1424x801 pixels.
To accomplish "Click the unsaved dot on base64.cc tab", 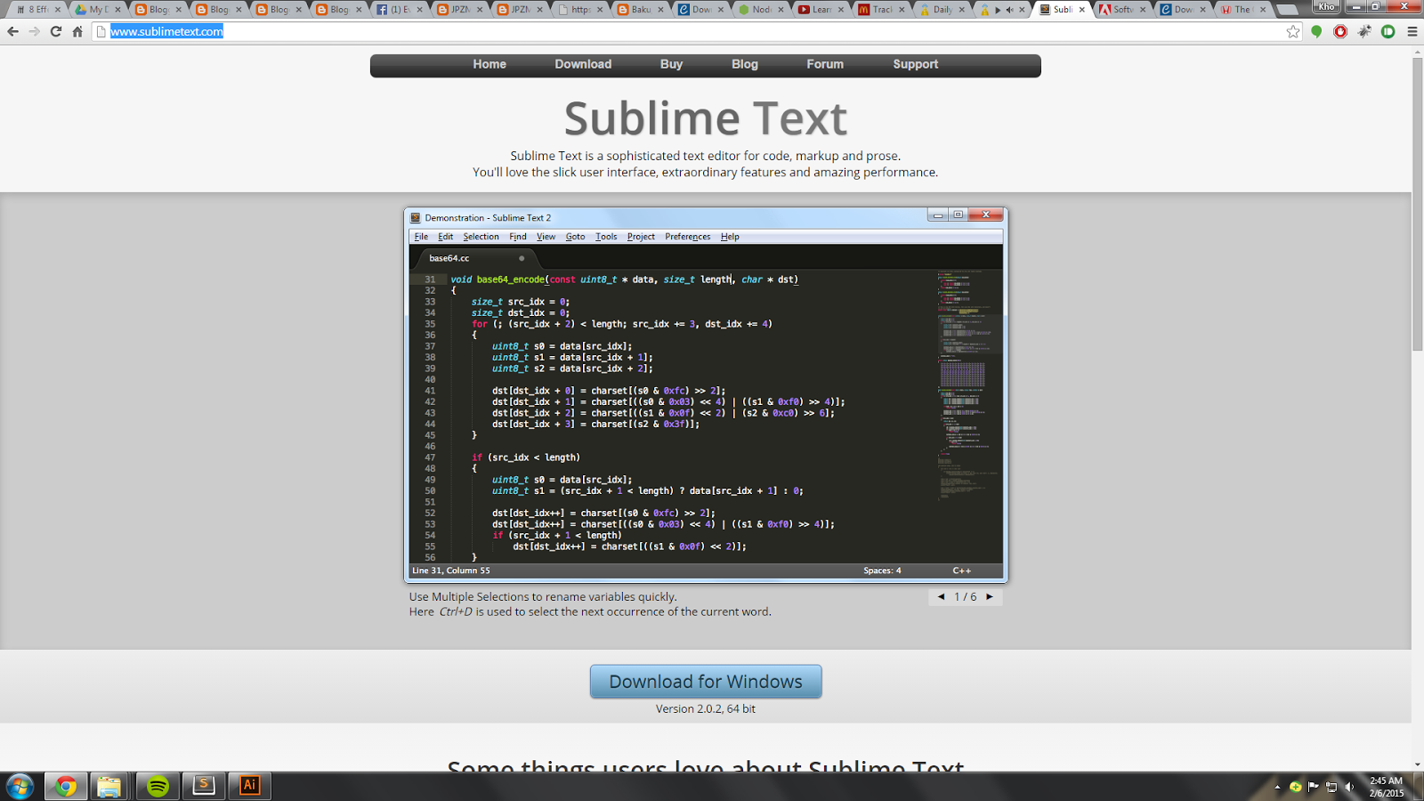I will 522,258.
